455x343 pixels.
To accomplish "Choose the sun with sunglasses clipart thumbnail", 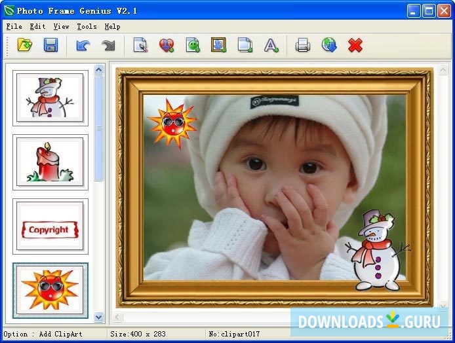I will tap(50, 291).
